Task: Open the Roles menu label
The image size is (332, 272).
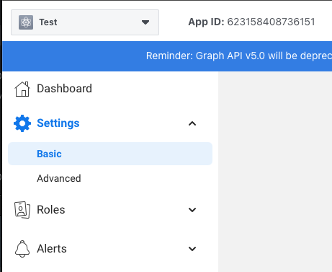Action: point(51,210)
